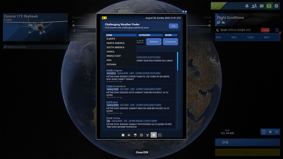Click the time-of-day slider at 12pm
Screen dimensions: 283x159
pyautogui.click(x=250, y=37)
